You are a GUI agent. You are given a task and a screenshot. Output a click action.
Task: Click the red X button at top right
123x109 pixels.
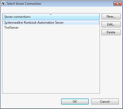click(117, 4)
